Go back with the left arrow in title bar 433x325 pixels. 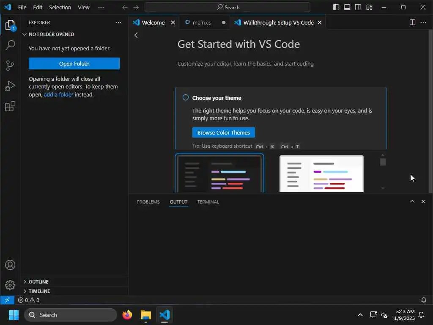(x=125, y=8)
